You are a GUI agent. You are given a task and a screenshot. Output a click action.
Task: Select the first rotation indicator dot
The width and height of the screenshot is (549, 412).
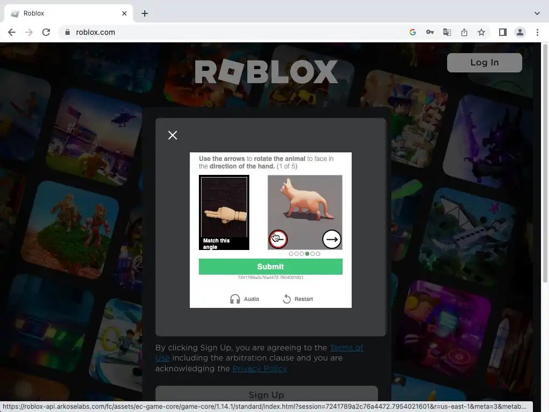[291, 254]
